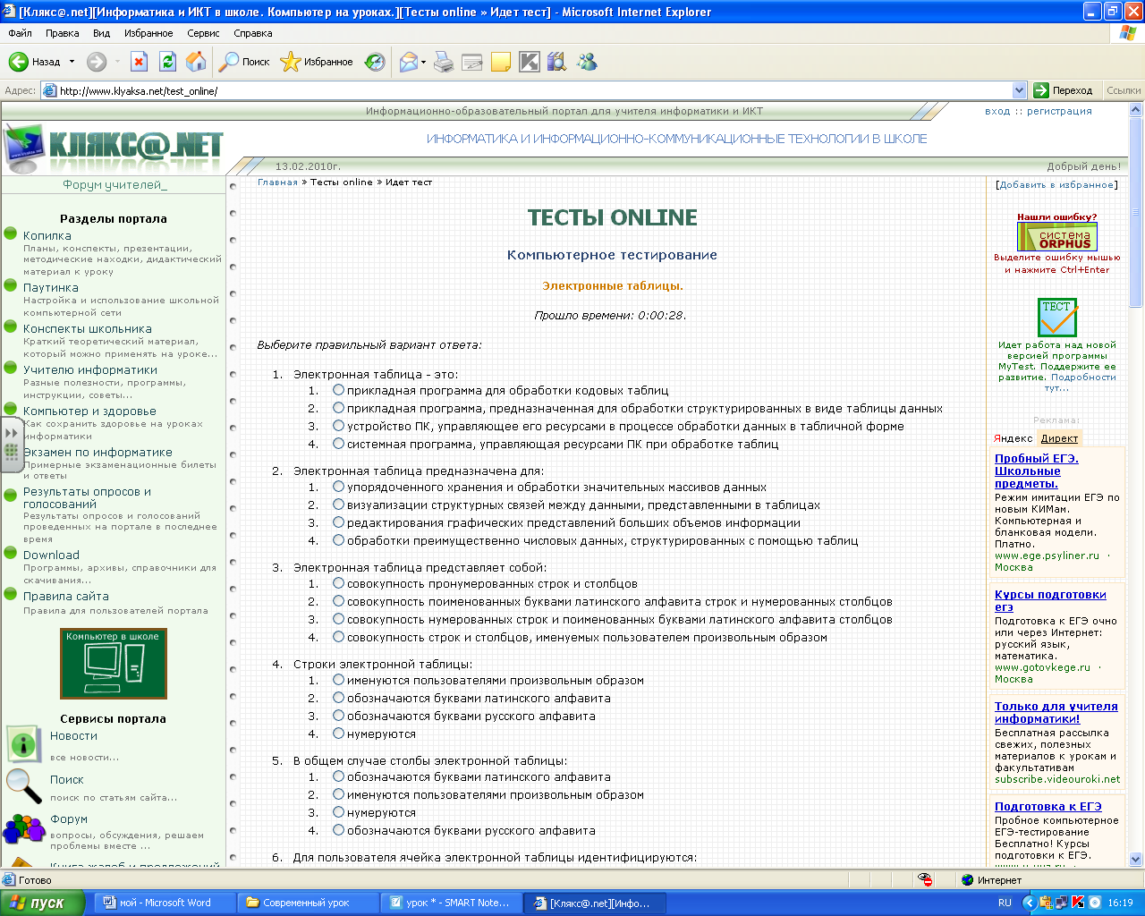Open 'Пробный ЕГЭ. Школьные предметы' ad link

click(x=1037, y=471)
